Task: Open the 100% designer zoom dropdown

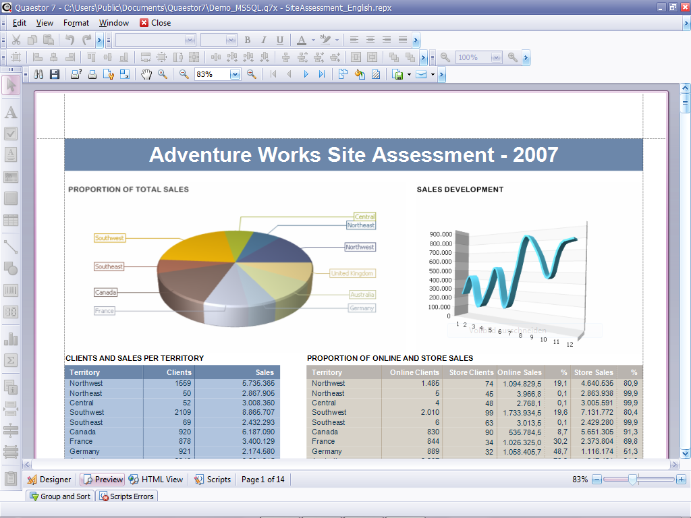Action: pyautogui.click(x=496, y=58)
